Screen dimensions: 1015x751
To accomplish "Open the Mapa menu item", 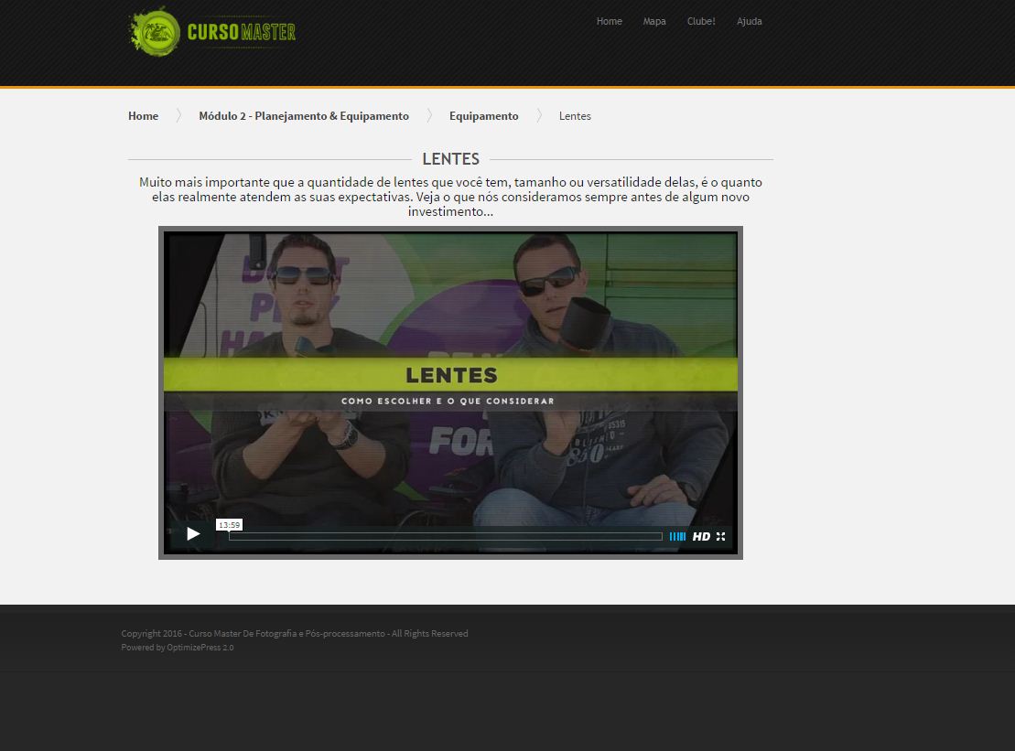I will pyautogui.click(x=654, y=21).
